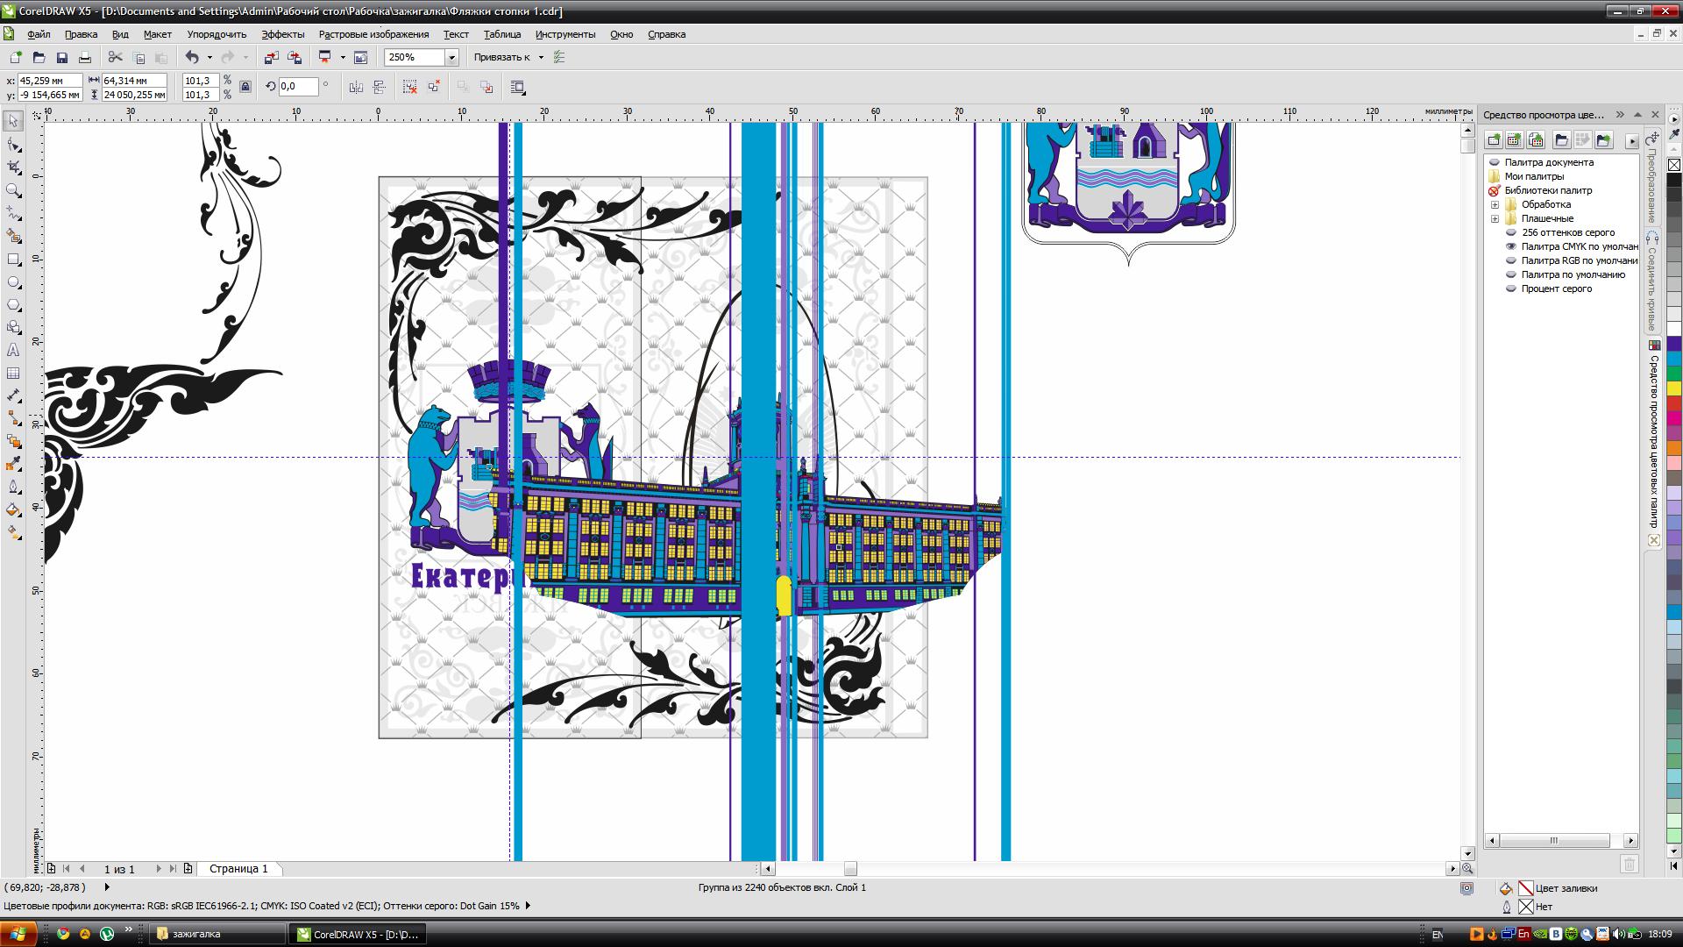Screen dimensions: 1683x947
Task: Undo the last action
Action: click(192, 57)
